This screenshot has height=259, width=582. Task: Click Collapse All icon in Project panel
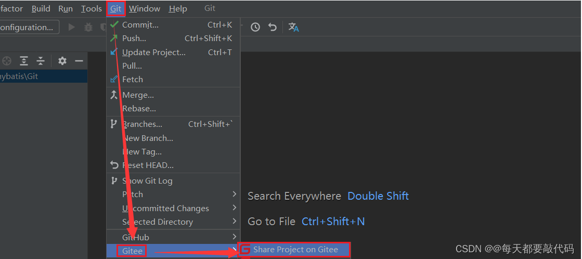(41, 61)
